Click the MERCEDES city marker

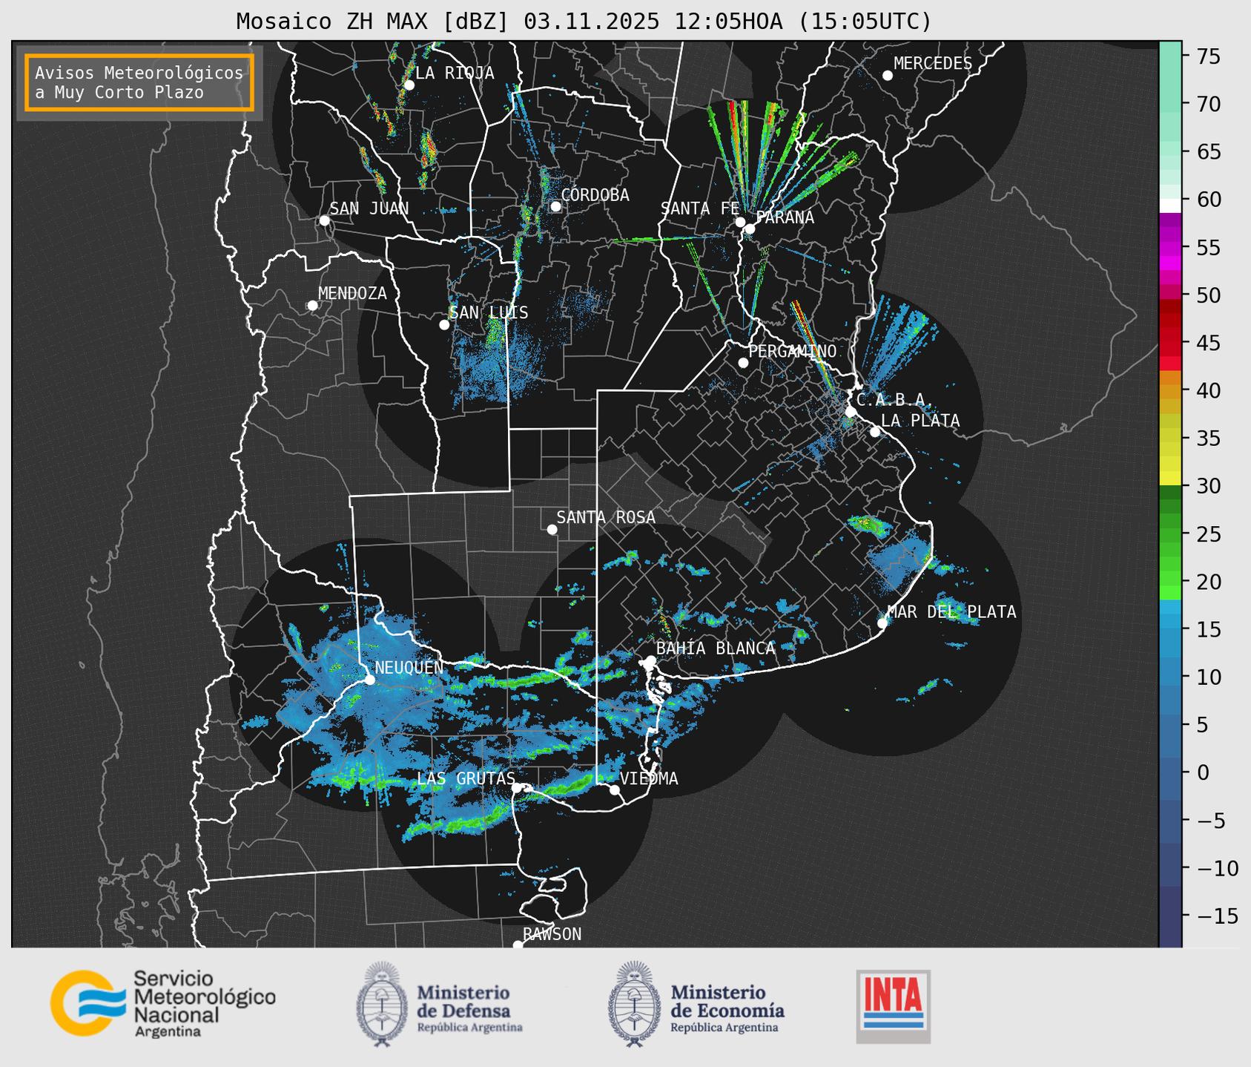[x=887, y=76]
